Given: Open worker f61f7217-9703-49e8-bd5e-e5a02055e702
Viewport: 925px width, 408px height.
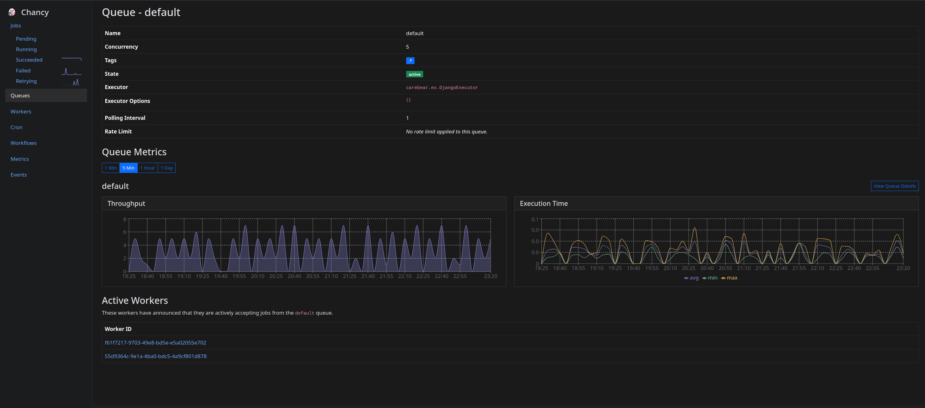Looking at the screenshot, I should pos(156,343).
